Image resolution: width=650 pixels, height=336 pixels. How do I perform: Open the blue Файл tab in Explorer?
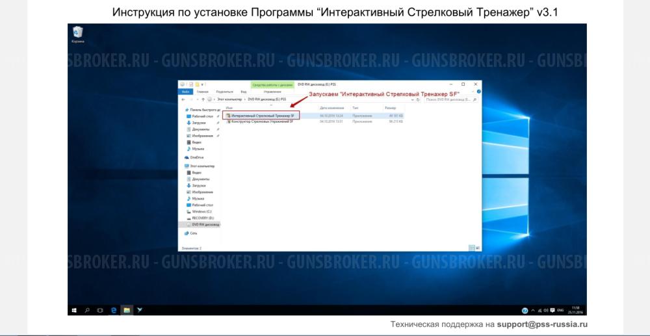click(186, 92)
